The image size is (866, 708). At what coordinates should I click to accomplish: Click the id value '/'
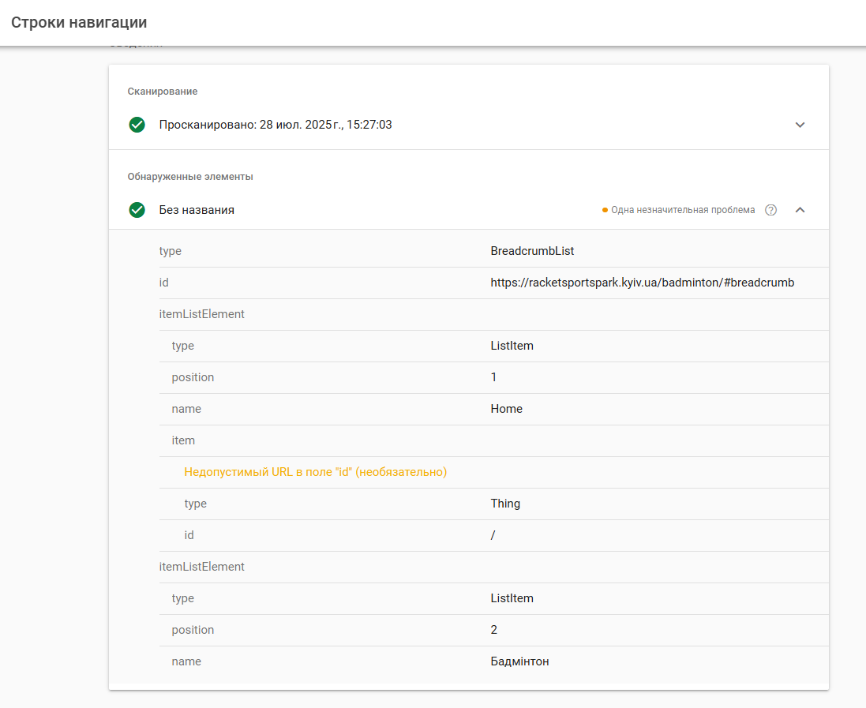click(493, 535)
